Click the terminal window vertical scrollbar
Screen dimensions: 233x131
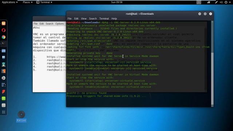212,64
